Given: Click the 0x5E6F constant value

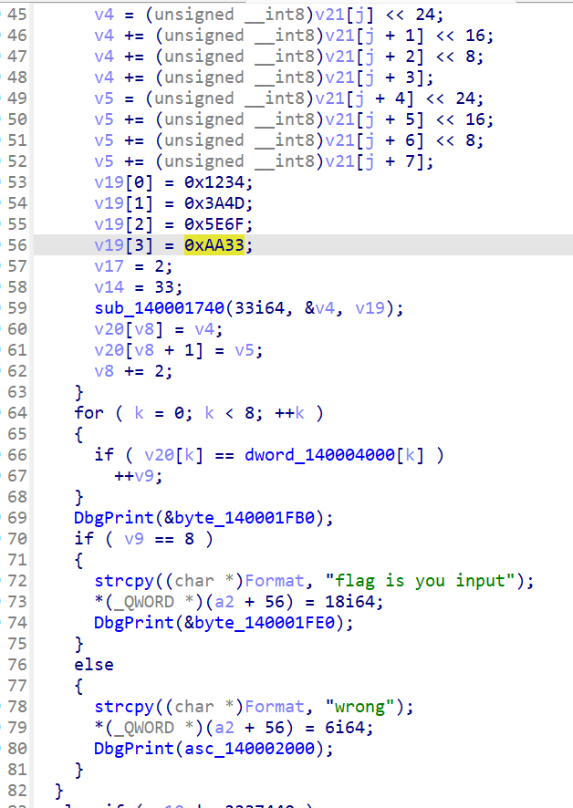Looking at the screenshot, I should click(214, 223).
